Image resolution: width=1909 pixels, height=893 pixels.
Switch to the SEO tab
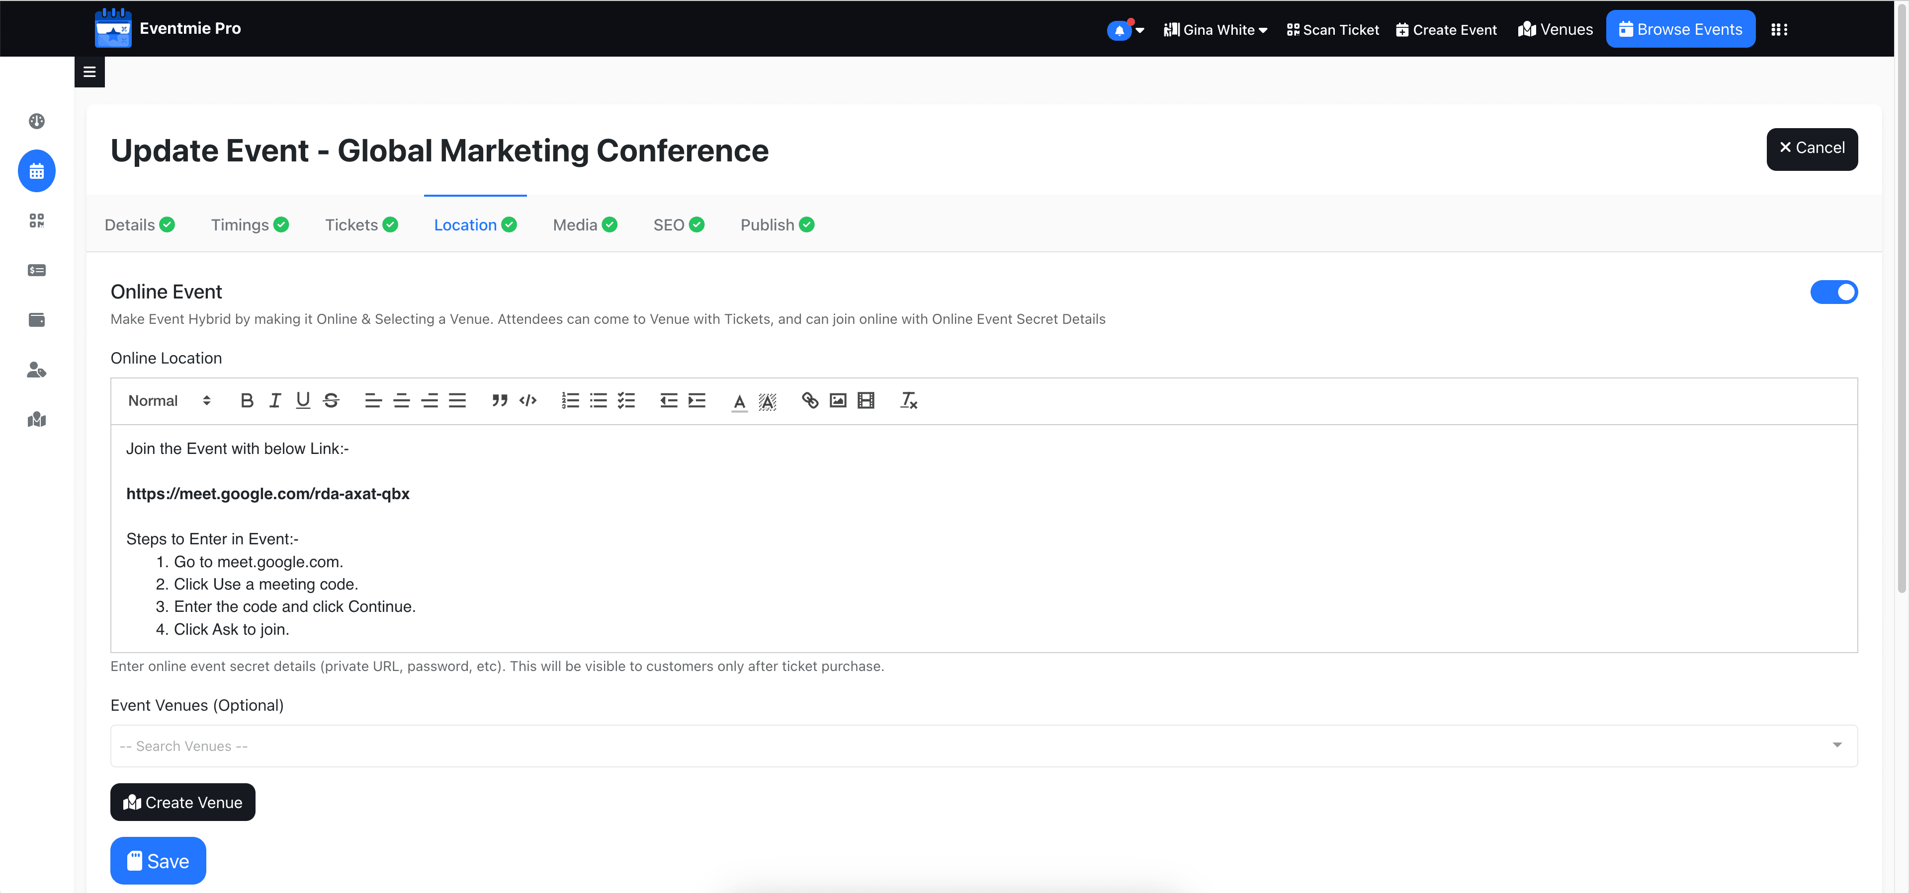(678, 225)
